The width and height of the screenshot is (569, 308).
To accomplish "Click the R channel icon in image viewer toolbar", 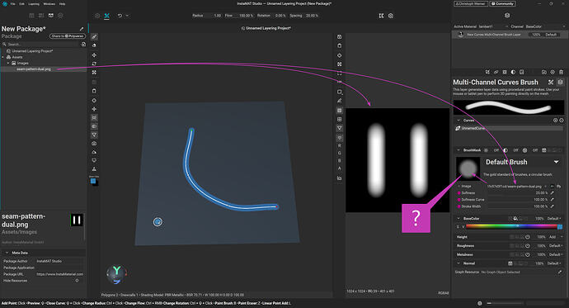I will pos(340,145).
